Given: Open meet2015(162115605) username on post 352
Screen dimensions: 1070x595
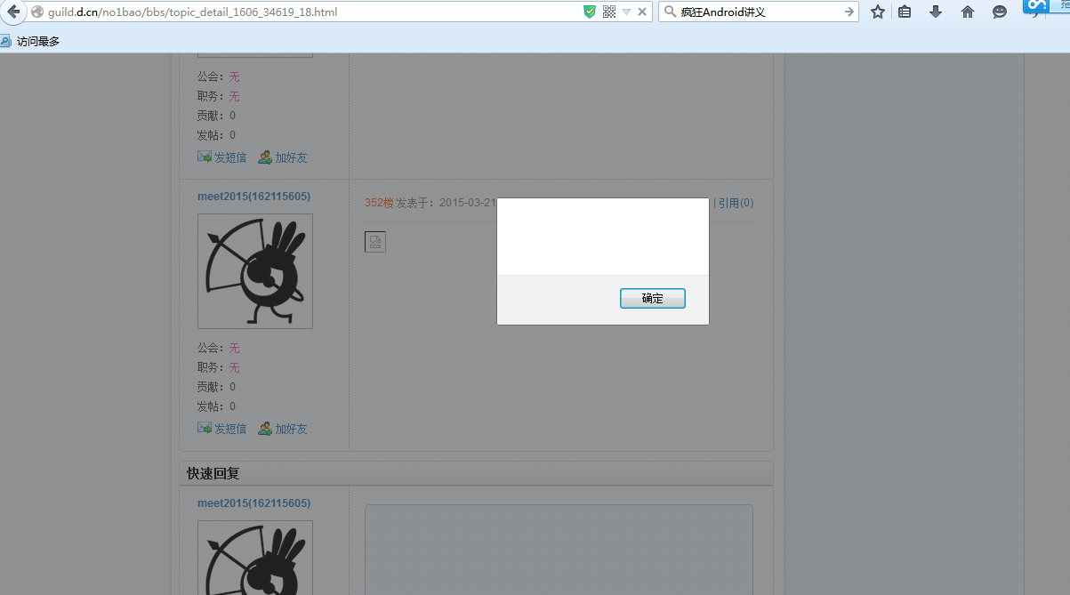Looking at the screenshot, I should [253, 197].
